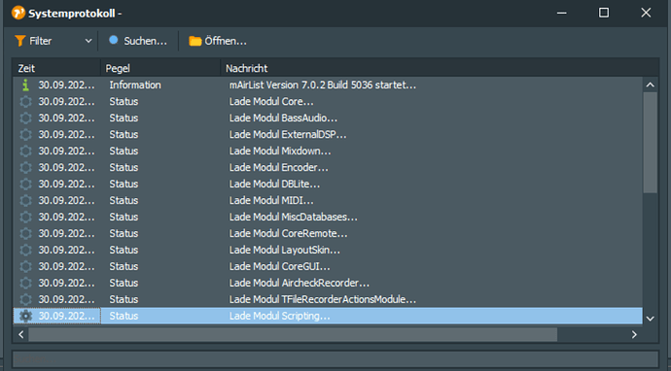The width and height of the screenshot is (671, 371).
Task: Select the 'Lade Modul Scripting...' message
Action: 279,316
